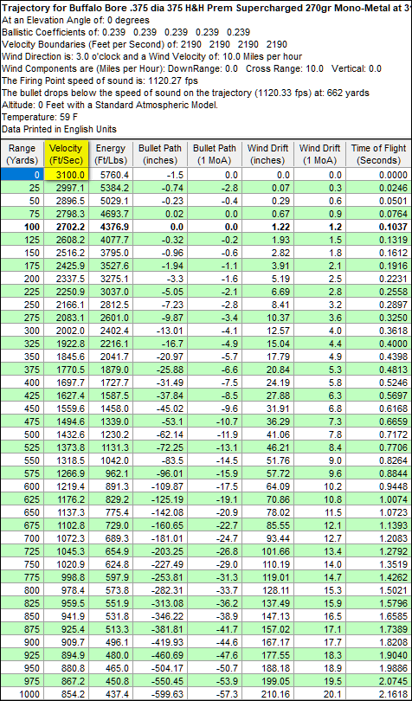412x701 pixels.
Task: Click time of flight 1.1393
Action: pos(378,524)
